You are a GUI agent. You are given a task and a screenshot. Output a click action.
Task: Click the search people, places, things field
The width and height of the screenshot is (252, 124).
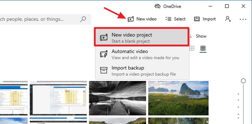45,19
